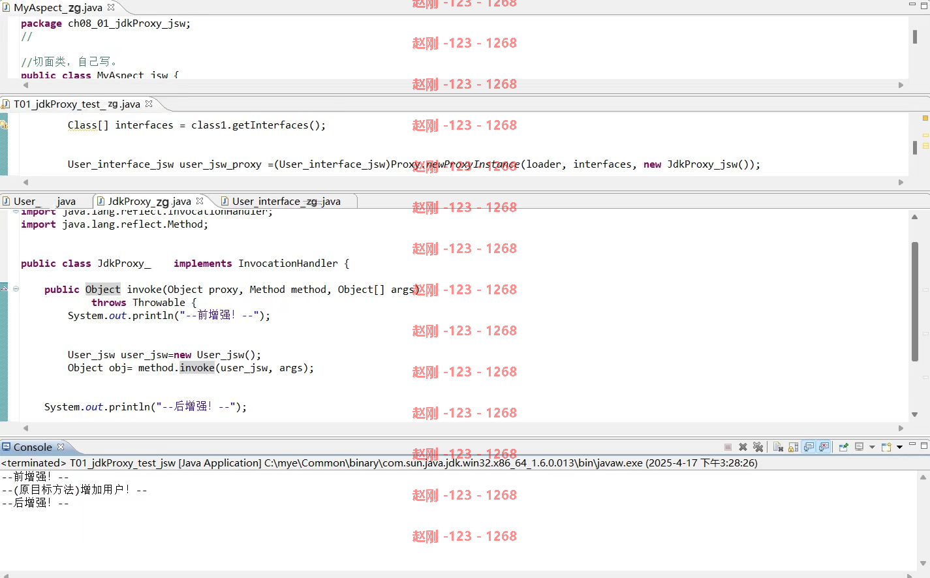Pin the current Console
This screenshot has width=930, height=578.
click(843, 447)
